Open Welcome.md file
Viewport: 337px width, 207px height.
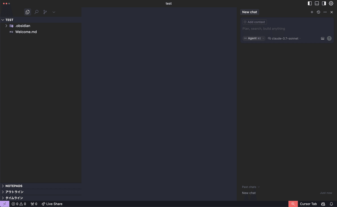pyautogui.click(x=26, y=32)
